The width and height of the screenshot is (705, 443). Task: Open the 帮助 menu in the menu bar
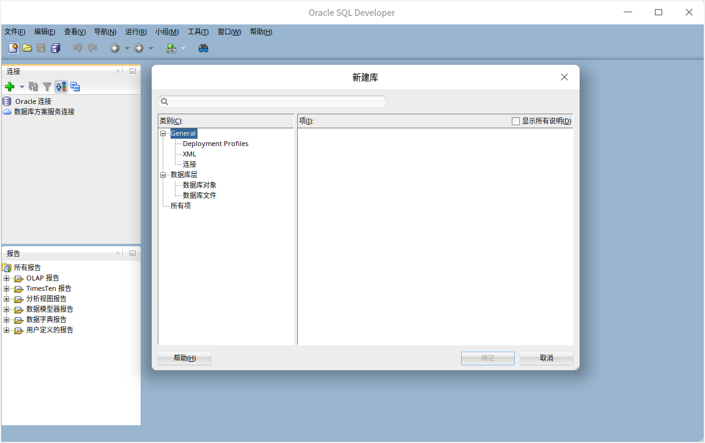click(x=260, y=32)
